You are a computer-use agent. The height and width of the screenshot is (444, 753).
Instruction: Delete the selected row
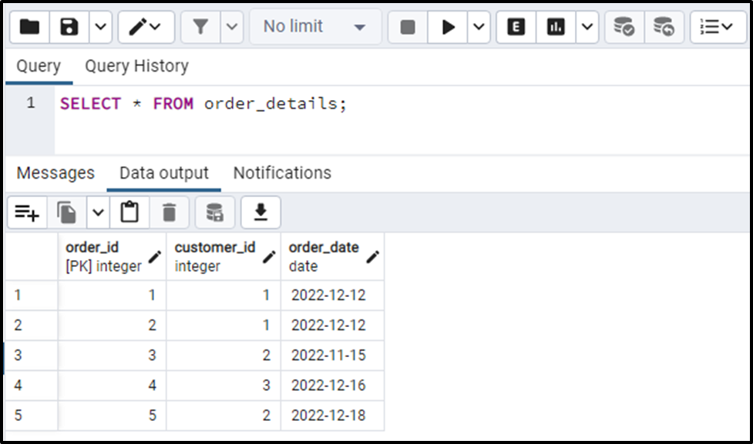168,212
